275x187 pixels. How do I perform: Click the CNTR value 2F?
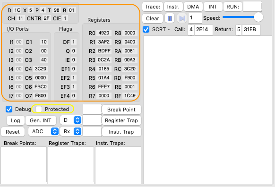46,18
